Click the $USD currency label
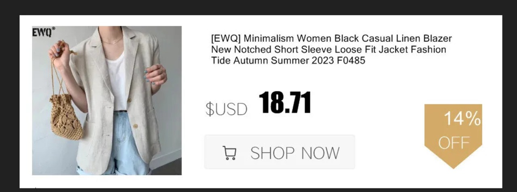Viewport: 517px width, 192px height. pos(226,109)
